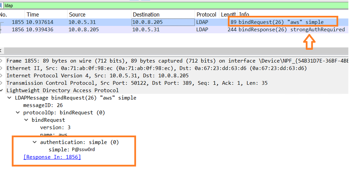353x187 pixels.
Task: Sort by the Info column header
Action: tap(244, 15)
